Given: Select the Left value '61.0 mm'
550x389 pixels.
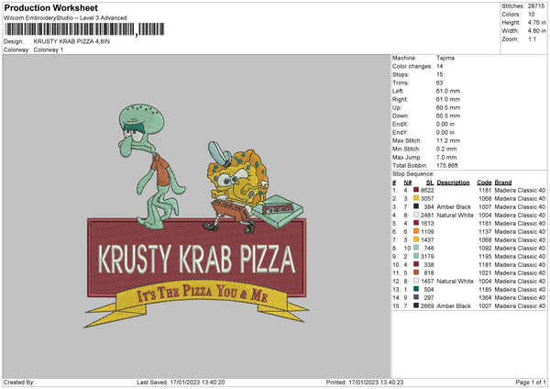Looking at the screenshot, I should (448, 91).
